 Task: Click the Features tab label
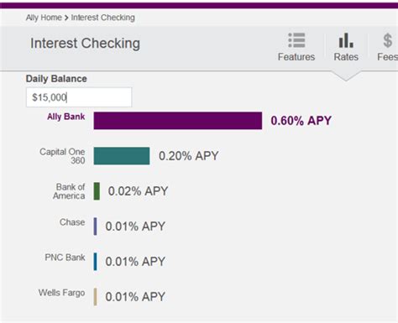click(x=296, y=57)
